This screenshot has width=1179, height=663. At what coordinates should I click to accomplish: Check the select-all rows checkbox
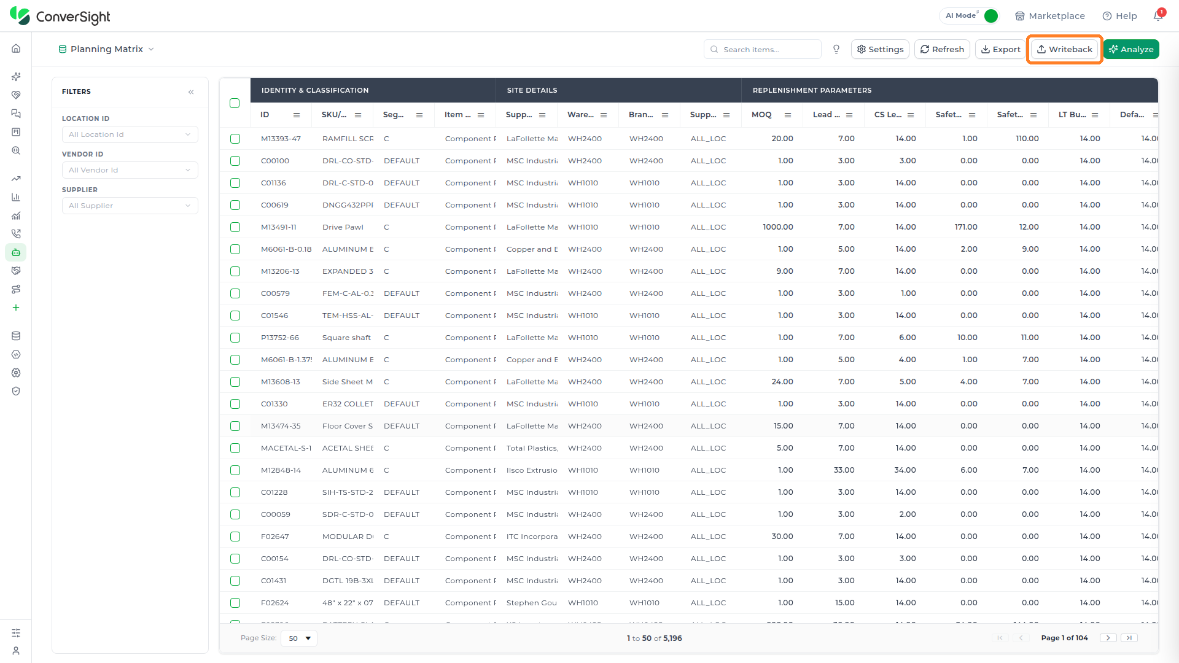235,103
